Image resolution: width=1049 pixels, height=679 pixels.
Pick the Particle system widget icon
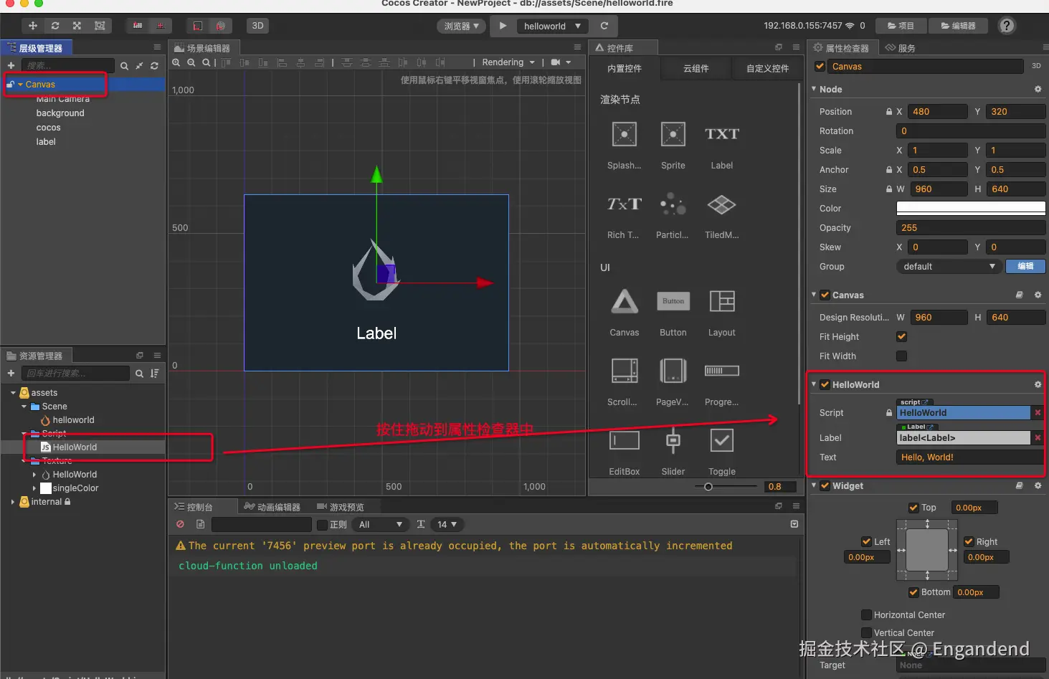(673, 204)
